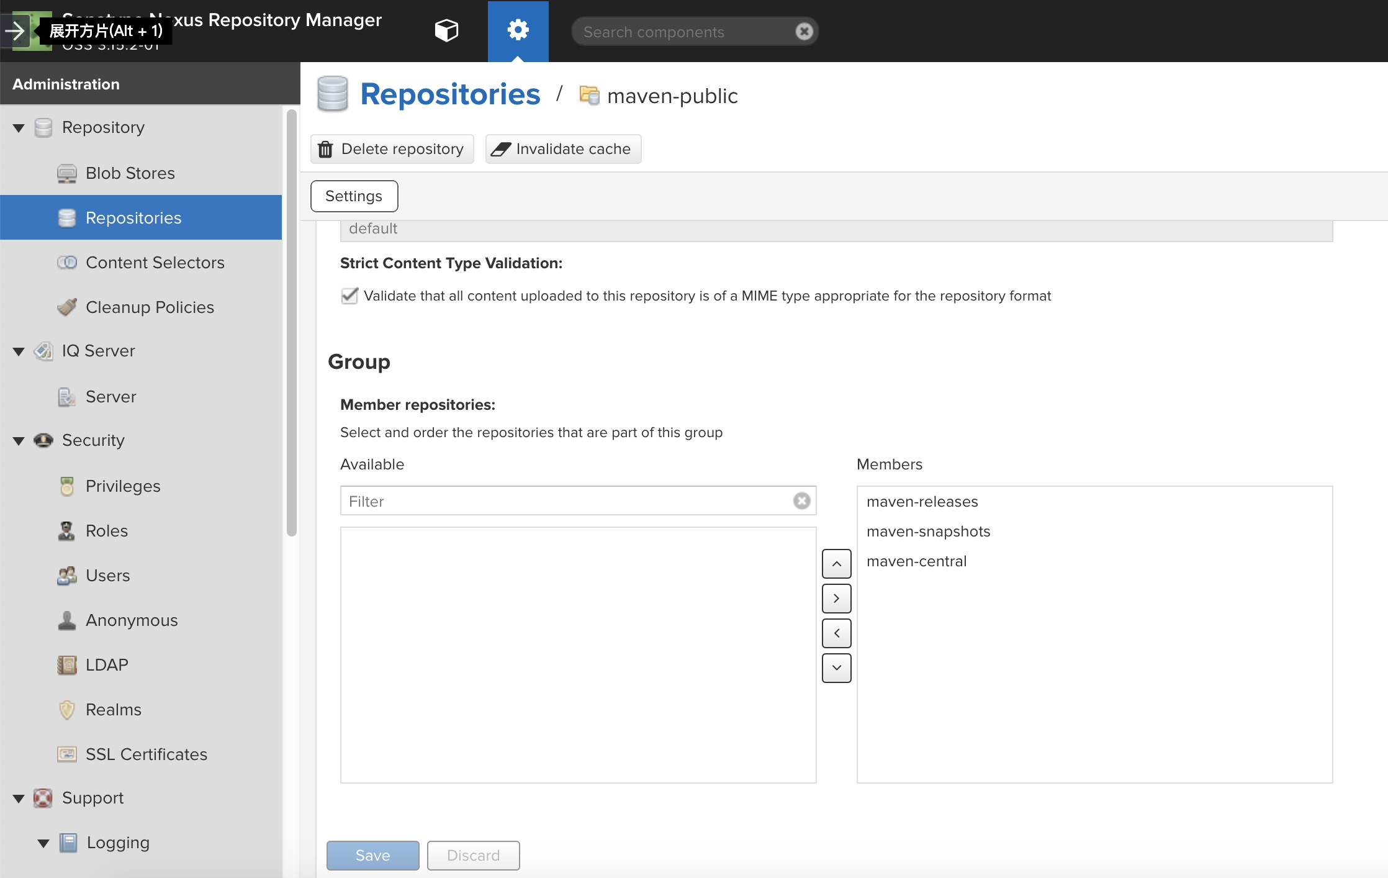The width and height of the screenshot is (1388, 878).
Task: Open the Browse cube icon
Action: [446, 30]
